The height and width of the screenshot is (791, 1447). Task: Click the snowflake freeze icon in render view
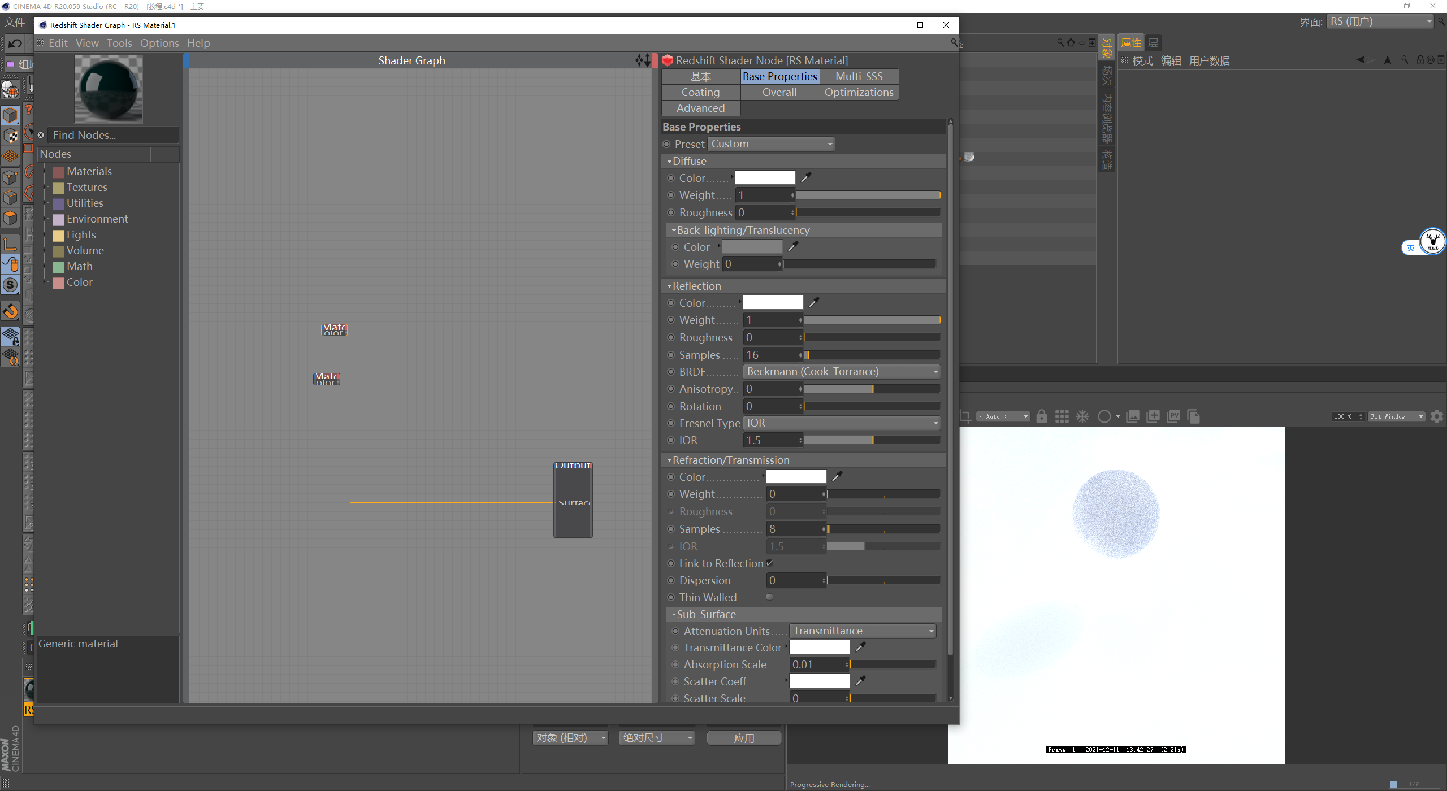[1082, 416]
